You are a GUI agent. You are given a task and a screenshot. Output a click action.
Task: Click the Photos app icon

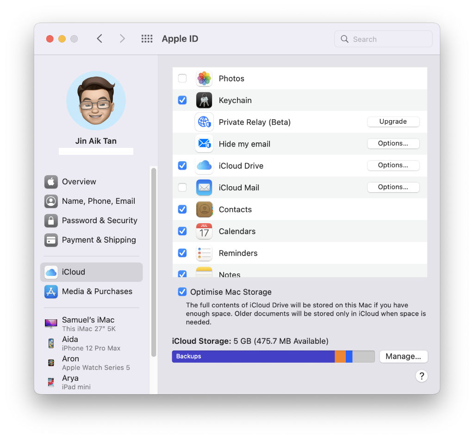pos(204,79)
